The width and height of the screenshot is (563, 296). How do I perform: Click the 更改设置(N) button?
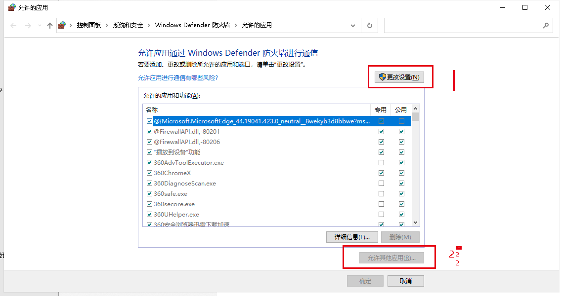(399, 77)
